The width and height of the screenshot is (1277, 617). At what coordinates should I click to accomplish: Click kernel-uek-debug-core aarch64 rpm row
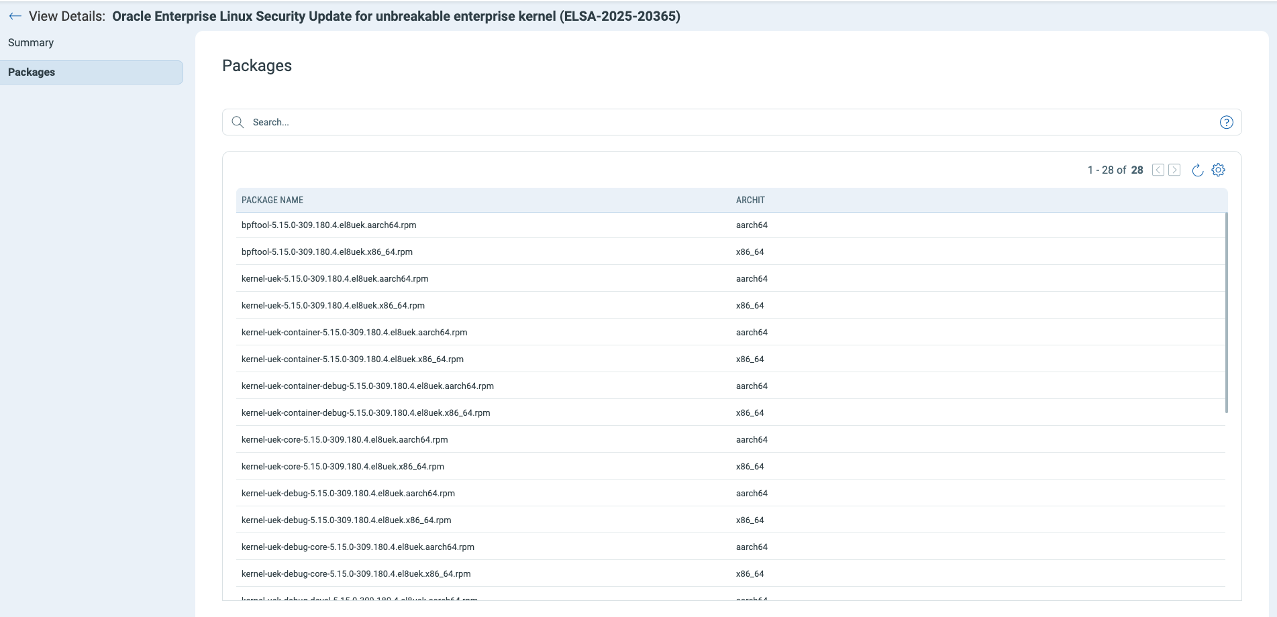tap(358, 547)
